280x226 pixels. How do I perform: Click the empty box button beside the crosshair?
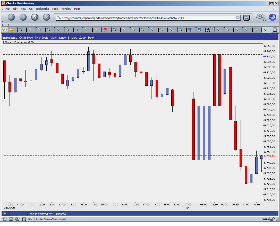(22, 213)
